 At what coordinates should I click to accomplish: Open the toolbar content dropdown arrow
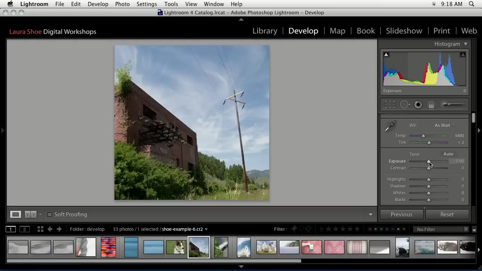371,214
